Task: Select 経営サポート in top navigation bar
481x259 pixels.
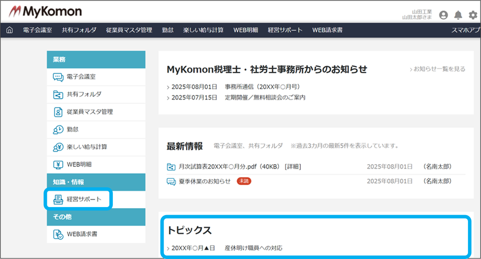Action: (x=285, y=30)
